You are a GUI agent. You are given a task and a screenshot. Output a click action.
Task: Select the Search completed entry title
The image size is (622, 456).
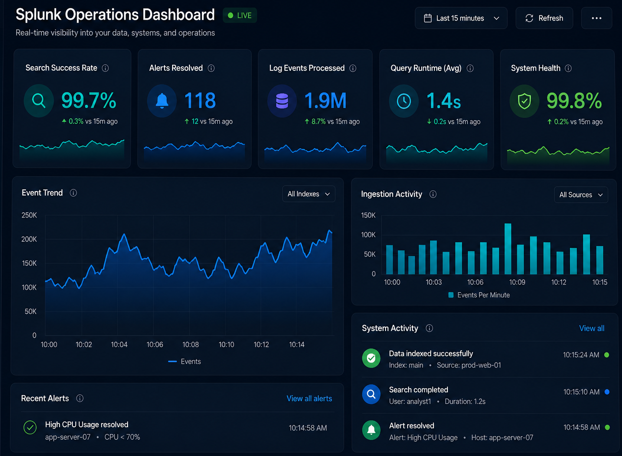point(419,390)
